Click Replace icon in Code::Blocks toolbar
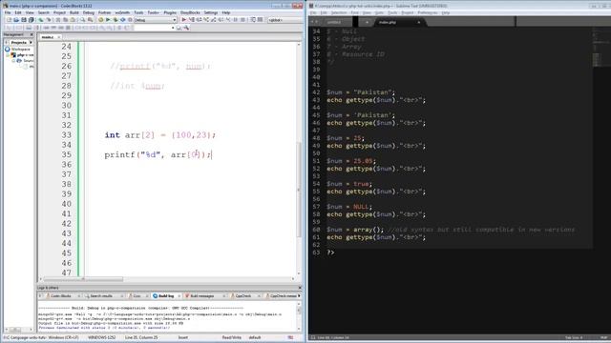The height and width of the screenshot is (343, 611). (90, 20)
